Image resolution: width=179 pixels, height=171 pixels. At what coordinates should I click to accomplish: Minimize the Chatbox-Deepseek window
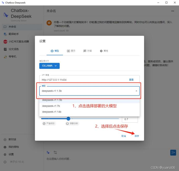(158, 3)
